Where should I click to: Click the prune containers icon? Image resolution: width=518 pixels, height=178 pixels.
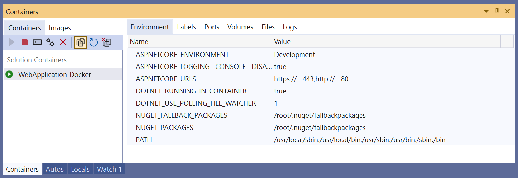(x=106, y=42)
